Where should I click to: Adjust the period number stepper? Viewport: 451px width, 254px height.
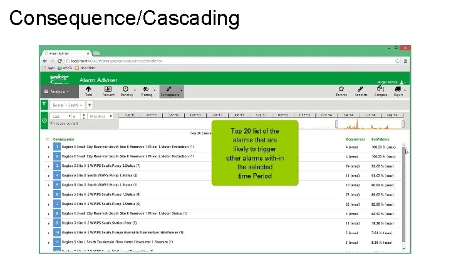tap(83, 116)
